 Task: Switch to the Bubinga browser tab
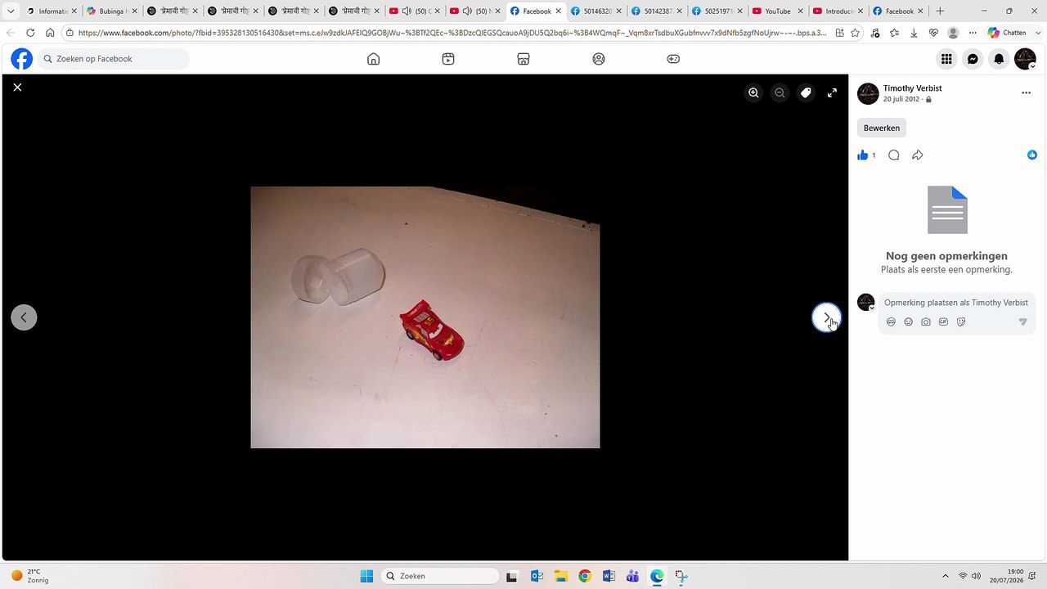pyautogui.click(x=113, y=11)
